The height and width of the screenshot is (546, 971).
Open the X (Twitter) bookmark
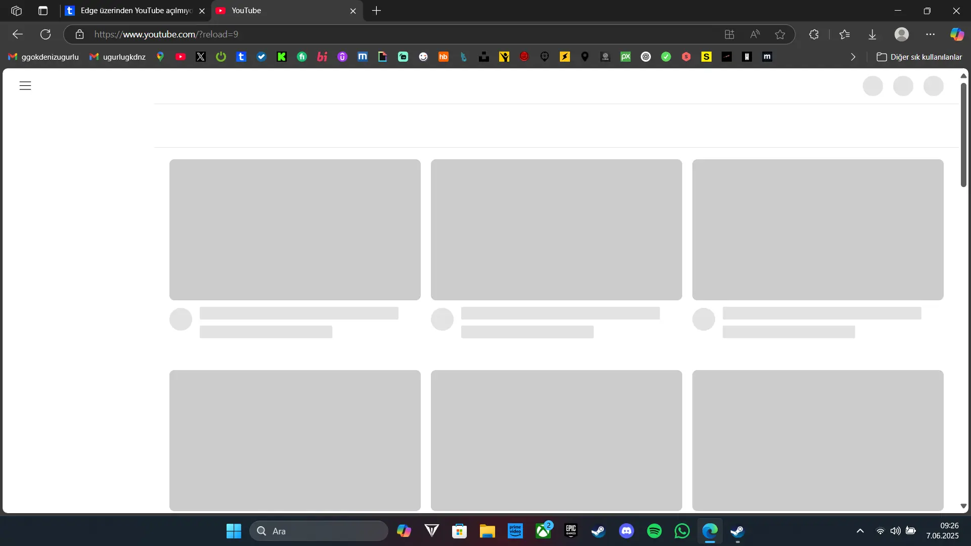coord(201,57)
